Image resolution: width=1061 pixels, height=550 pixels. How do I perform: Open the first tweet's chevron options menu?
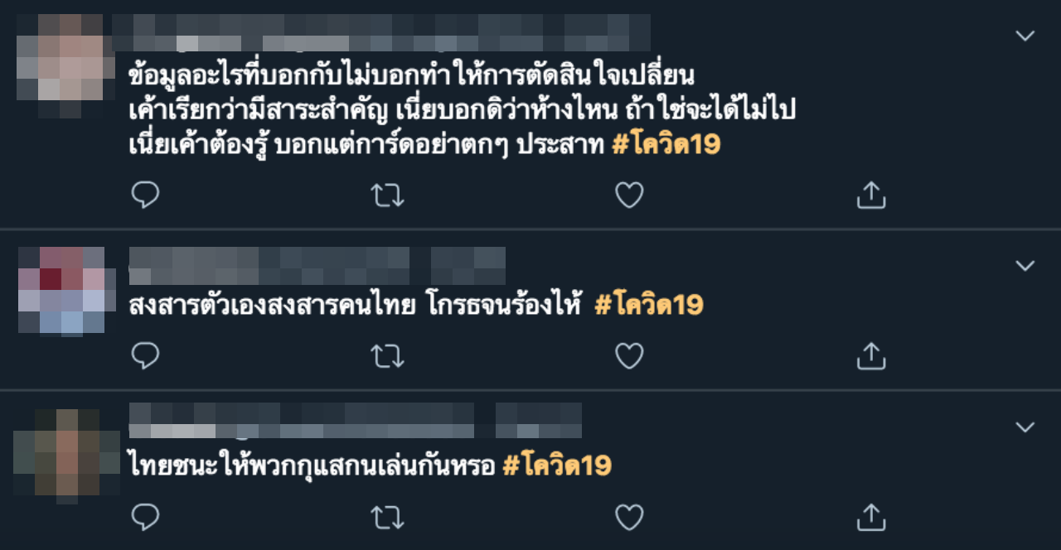(1025, 36)
